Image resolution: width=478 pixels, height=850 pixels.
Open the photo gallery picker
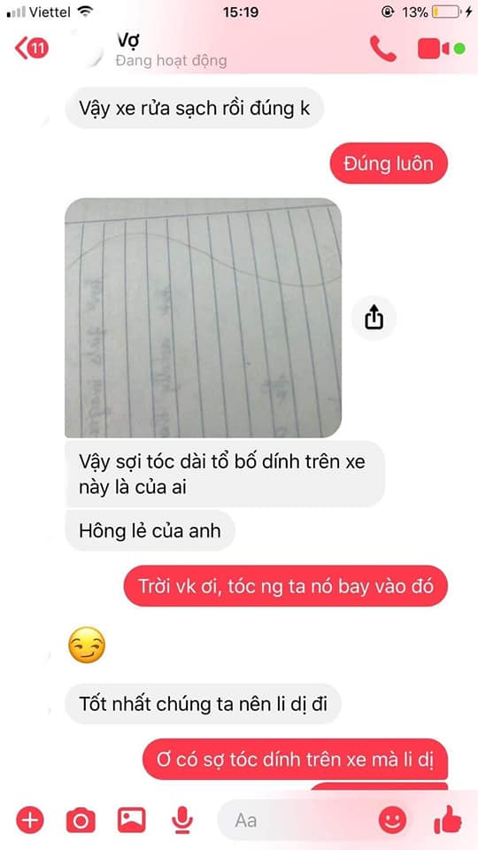(132, 820)
